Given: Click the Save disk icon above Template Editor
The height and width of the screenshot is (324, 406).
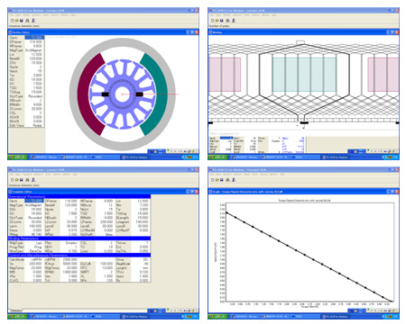Looking at the screenshot, I should (x=22, y=180).
